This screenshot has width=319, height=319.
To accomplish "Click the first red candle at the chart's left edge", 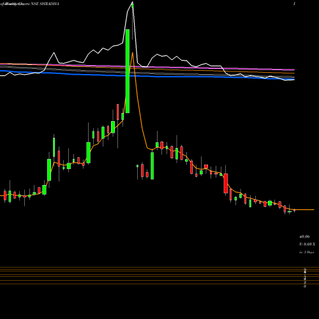I will click(x=5, y=195).
